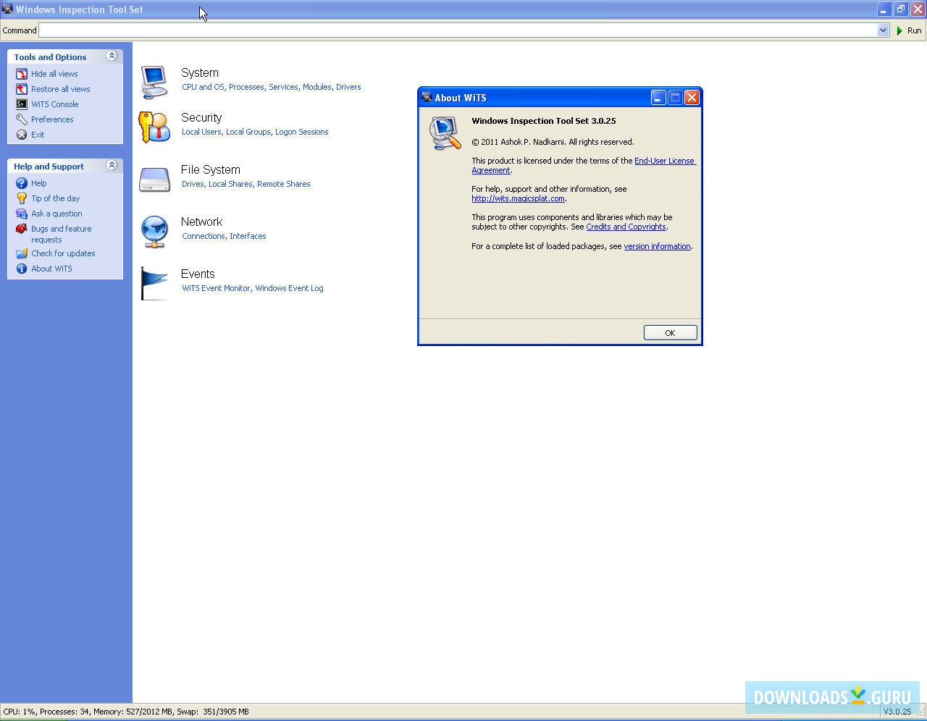
Task: Click the Tip of the day lightbulb icon
Action: (22, 198)
